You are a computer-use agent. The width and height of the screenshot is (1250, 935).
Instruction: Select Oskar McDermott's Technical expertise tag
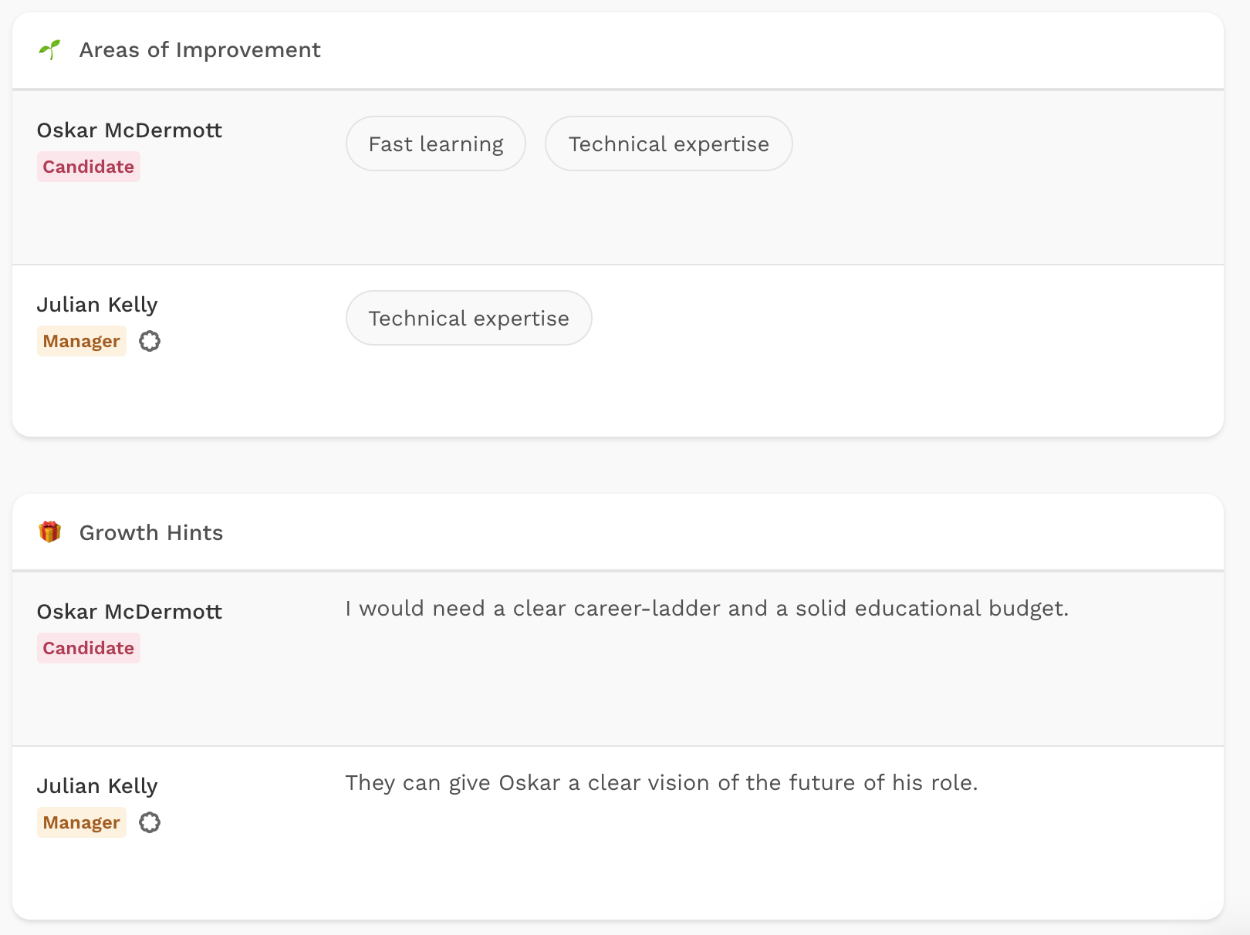click(668, 144)
